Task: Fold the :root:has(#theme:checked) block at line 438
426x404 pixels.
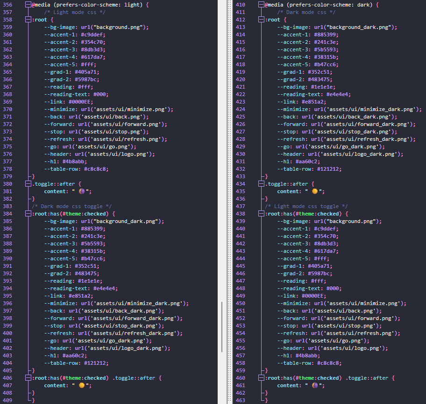Action: (262, 214)
